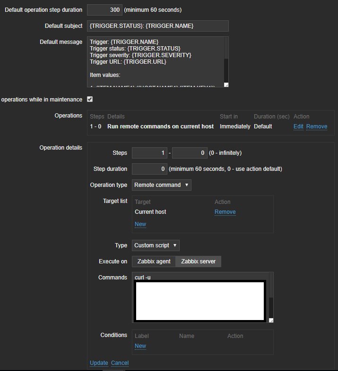Click 'Current host' target entry
338x371 pixels.
pos(150,212)
